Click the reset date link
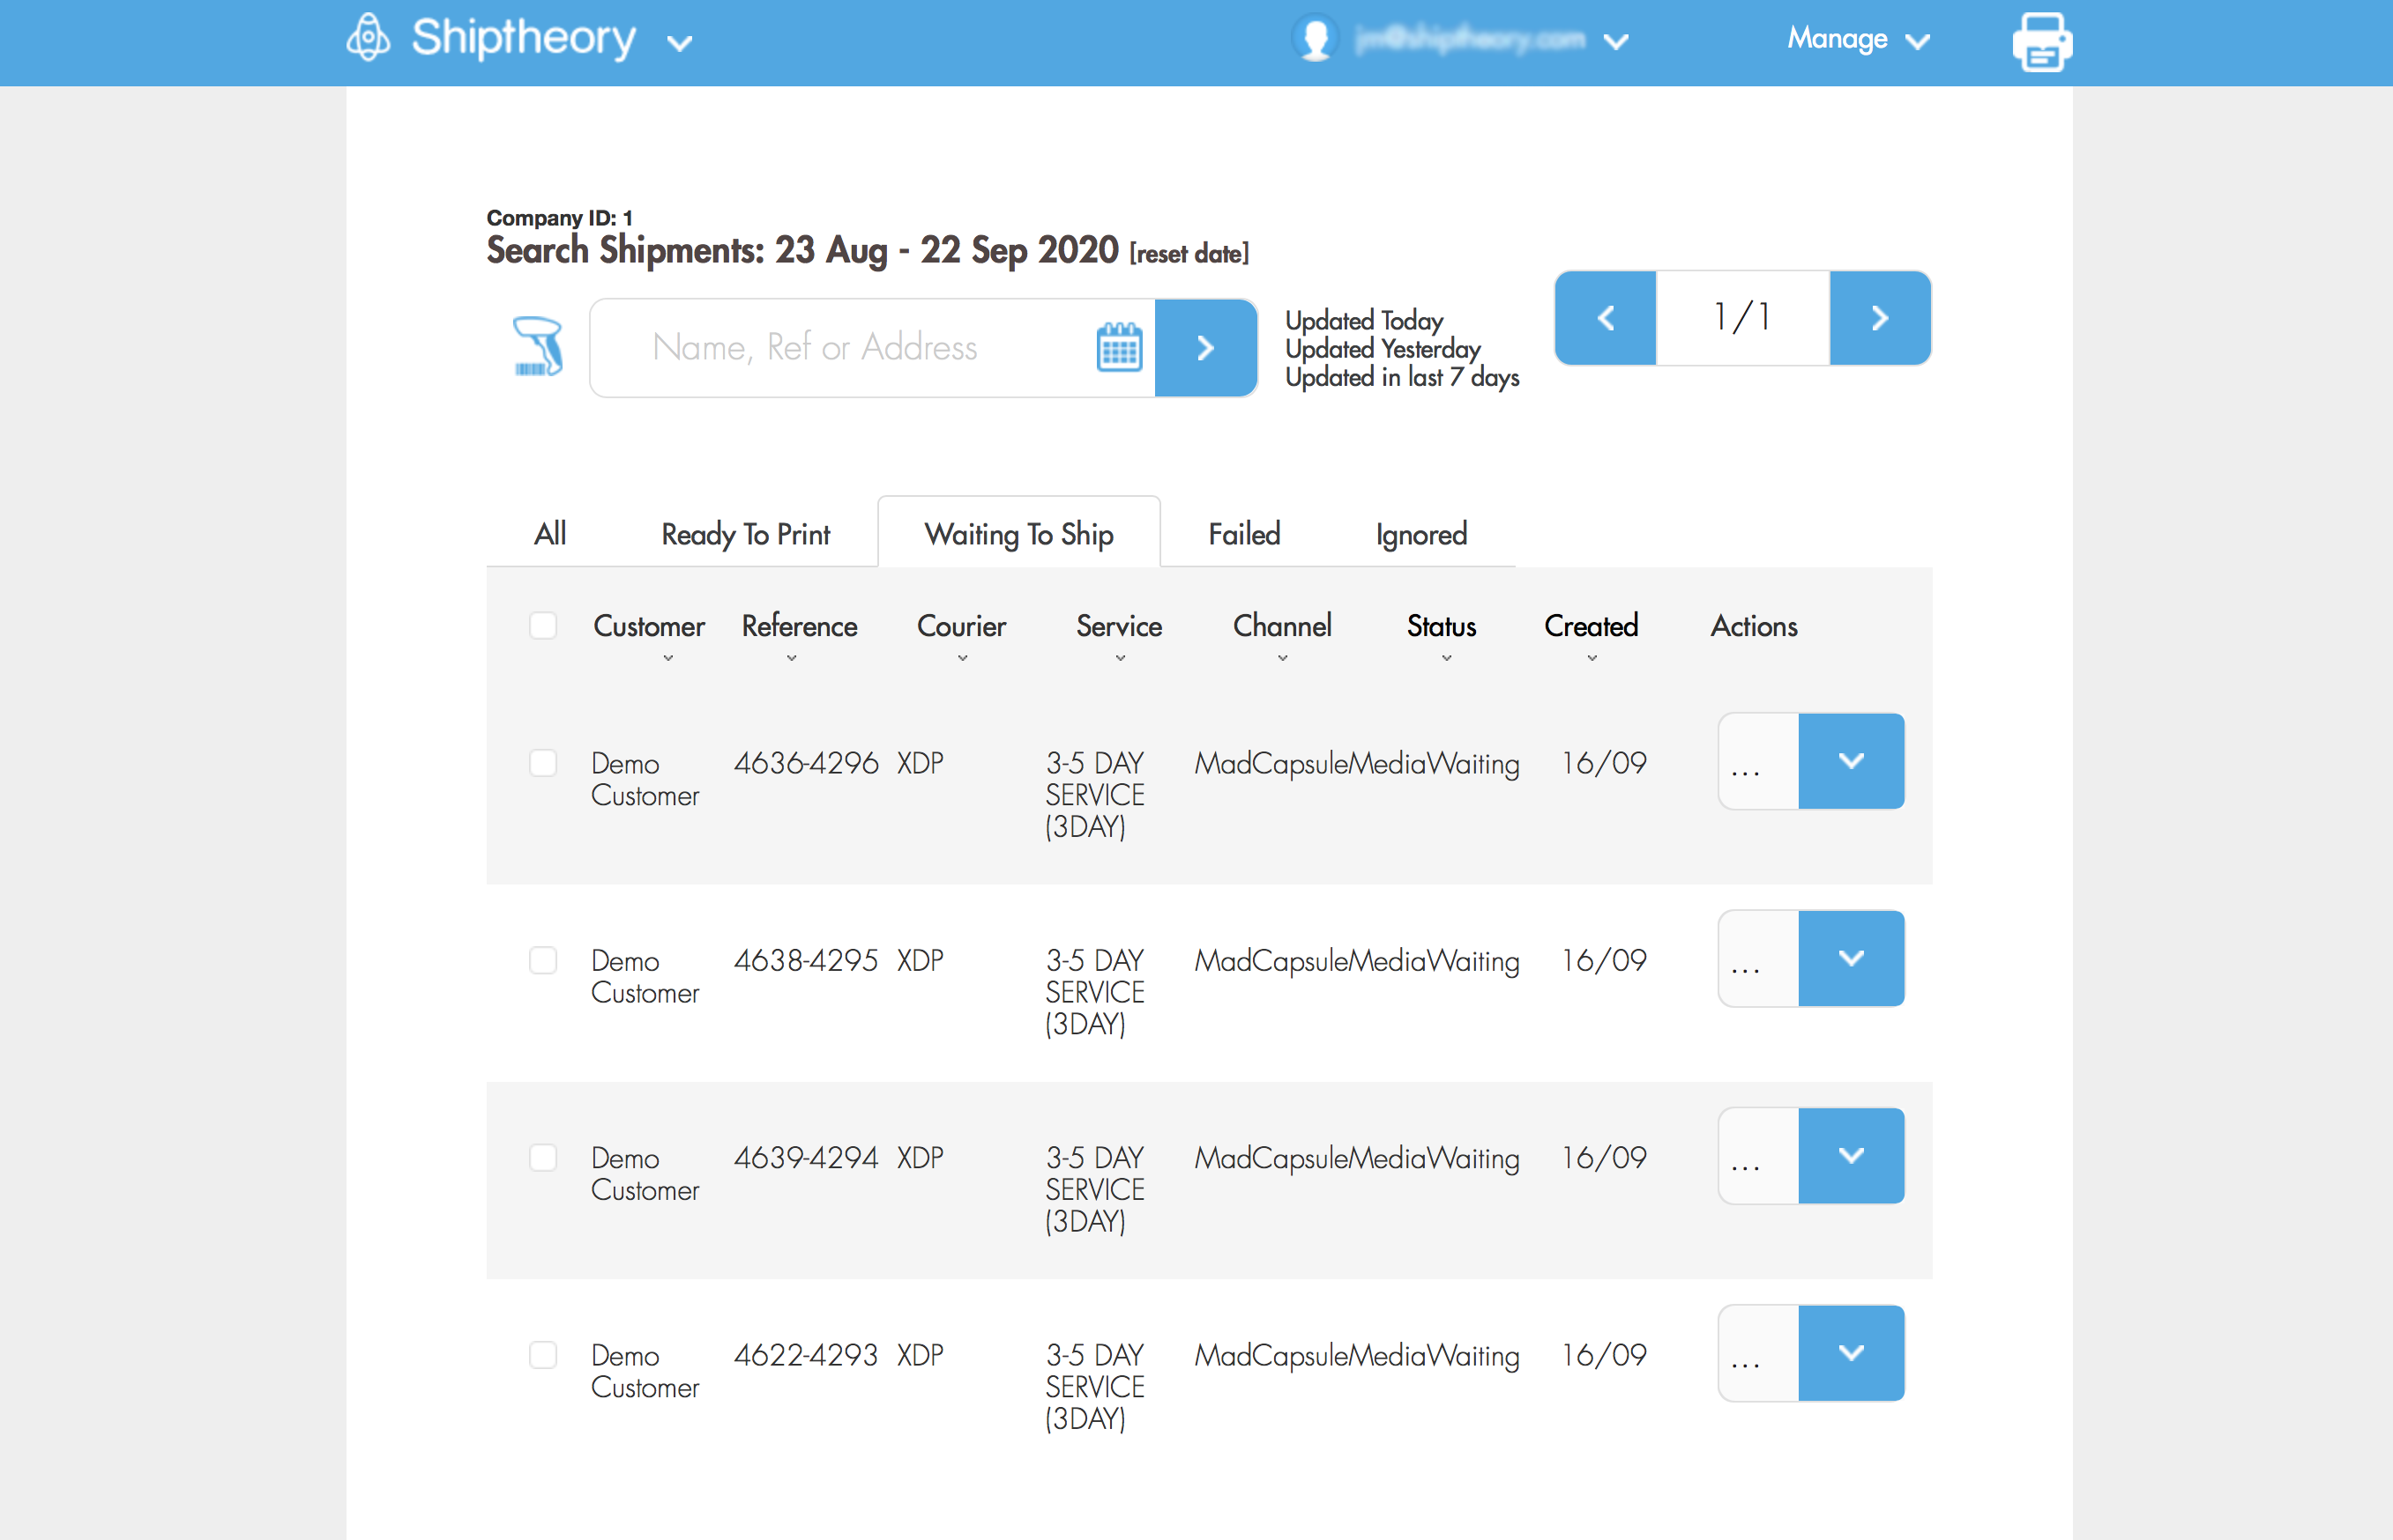The width and height of the screenshot is (2393, 1540). point(1187,253)
